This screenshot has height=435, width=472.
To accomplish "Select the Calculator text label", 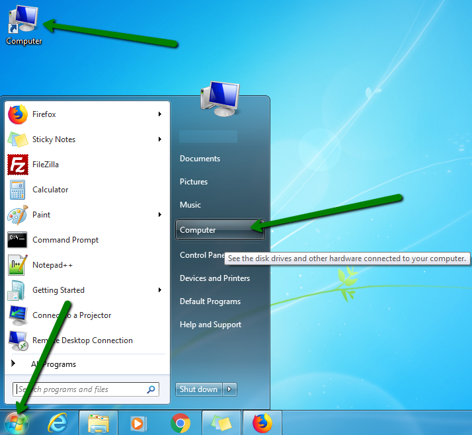I will pyautogui.click(x=50, y=190).
